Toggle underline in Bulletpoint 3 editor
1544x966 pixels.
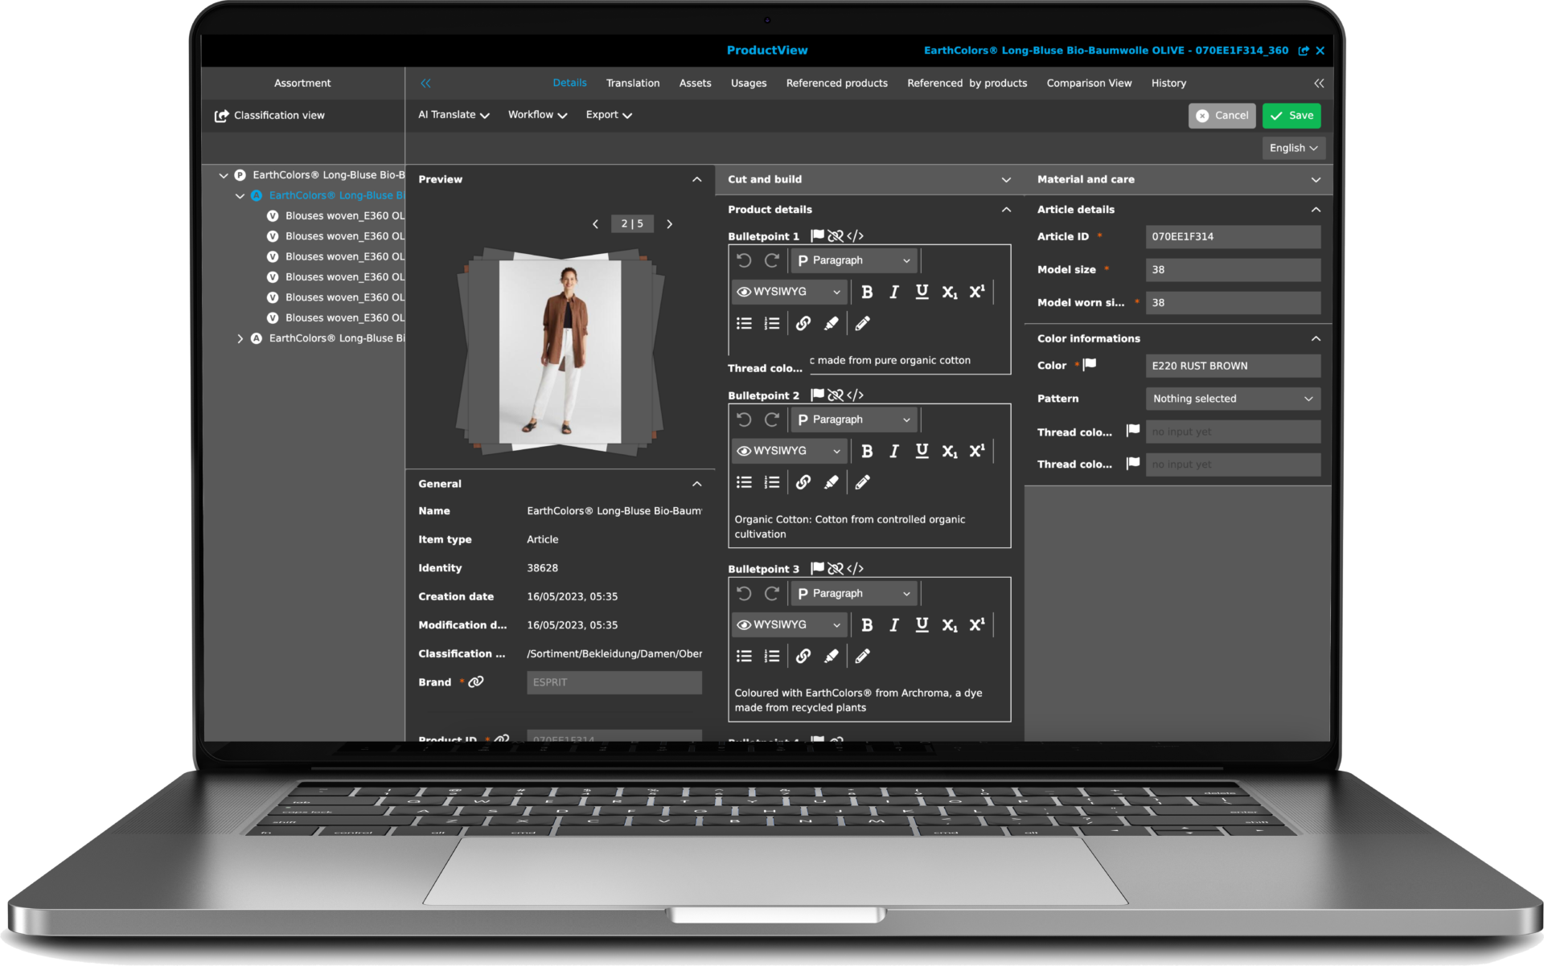921,624
